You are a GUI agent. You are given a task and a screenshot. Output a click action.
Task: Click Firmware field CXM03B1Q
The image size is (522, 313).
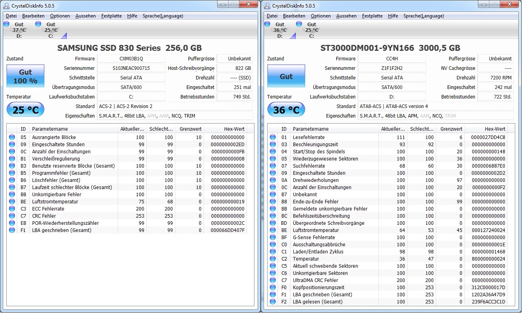click(131, 58)
